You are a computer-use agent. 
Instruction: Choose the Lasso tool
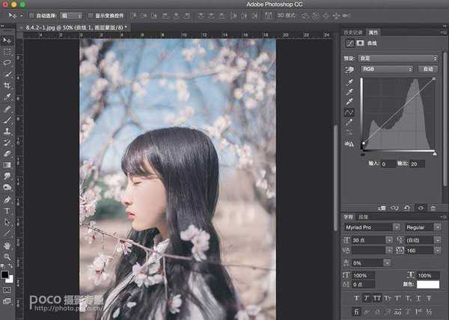click(7, 64)
